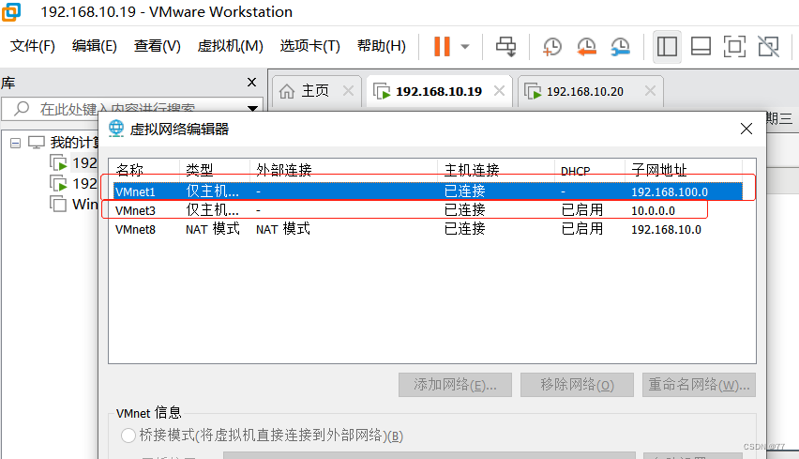Click the pause virtual machine icon

(x=442, y=46)
